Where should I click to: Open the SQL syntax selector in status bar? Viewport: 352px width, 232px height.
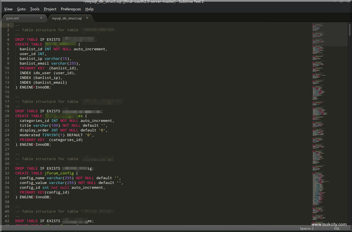[337, 228]
